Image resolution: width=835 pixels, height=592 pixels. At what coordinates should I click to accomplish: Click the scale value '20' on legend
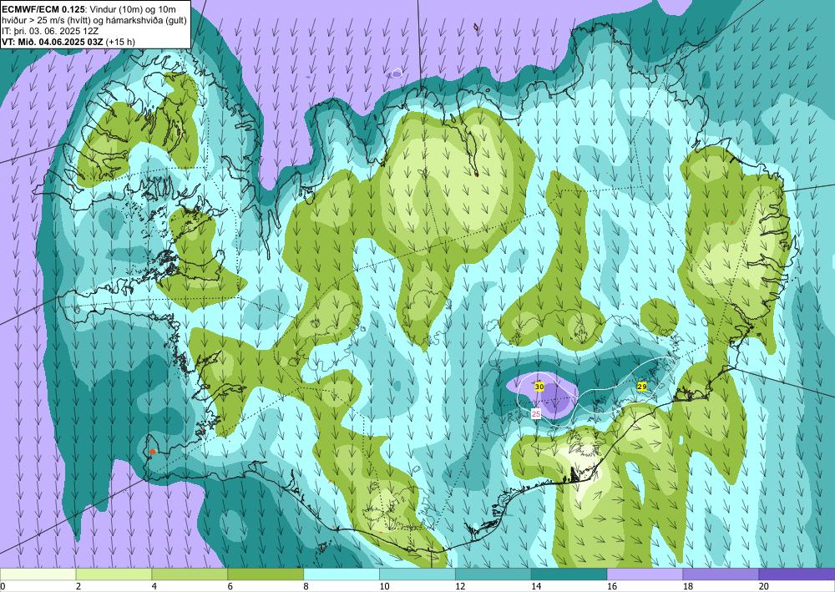click(764, 587)
